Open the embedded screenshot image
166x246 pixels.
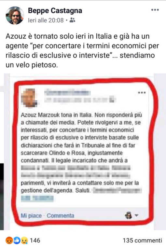click(83, 152)
